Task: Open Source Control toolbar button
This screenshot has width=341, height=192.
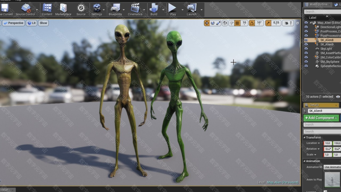Action: pyautogui.click(x=26, y=10)
